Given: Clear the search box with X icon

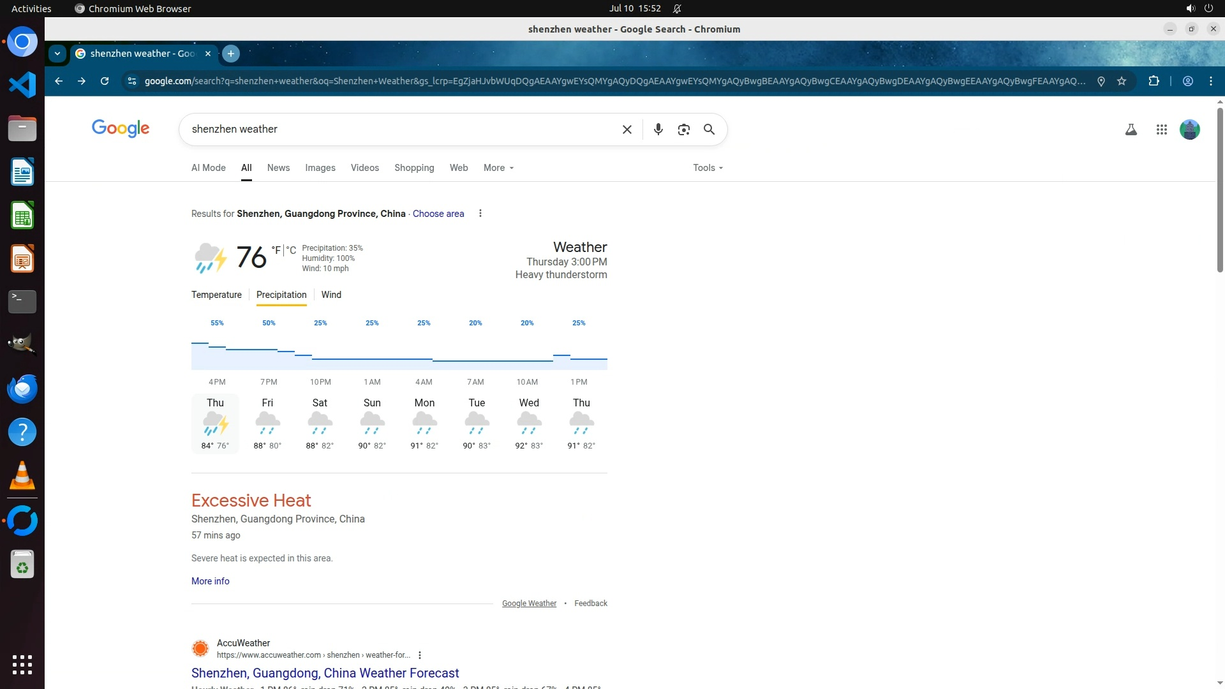Looking at the screenshot, I should click(x=627, y=130).
